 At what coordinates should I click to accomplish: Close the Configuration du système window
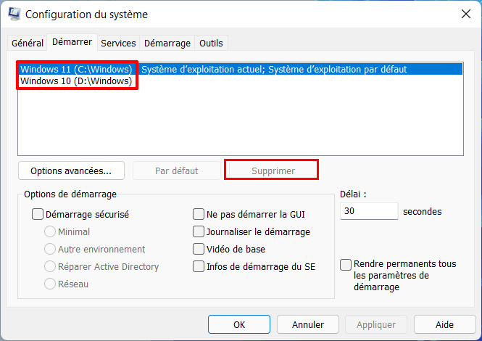coord(465,14)
